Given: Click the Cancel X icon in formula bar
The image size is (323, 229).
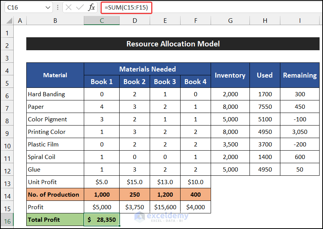Looking at the screenshot, I should click(x=69, y=8).
